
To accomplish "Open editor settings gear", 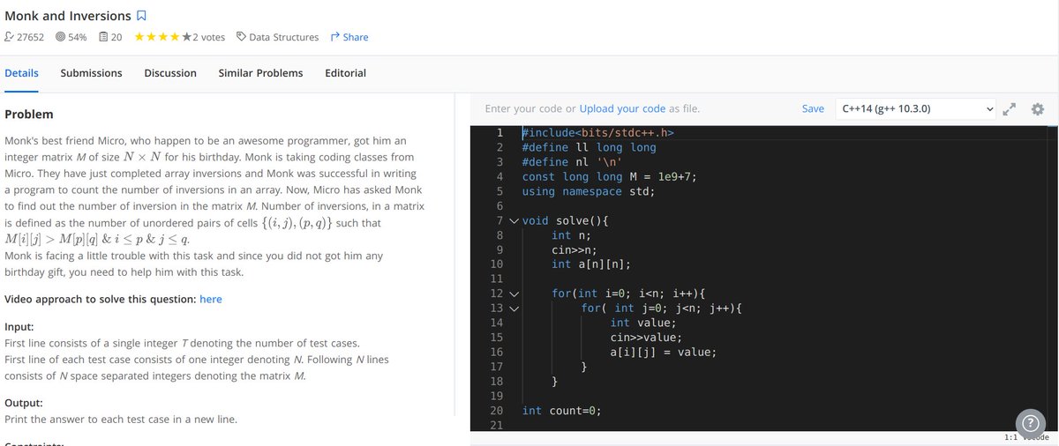I will point(1037,108).
